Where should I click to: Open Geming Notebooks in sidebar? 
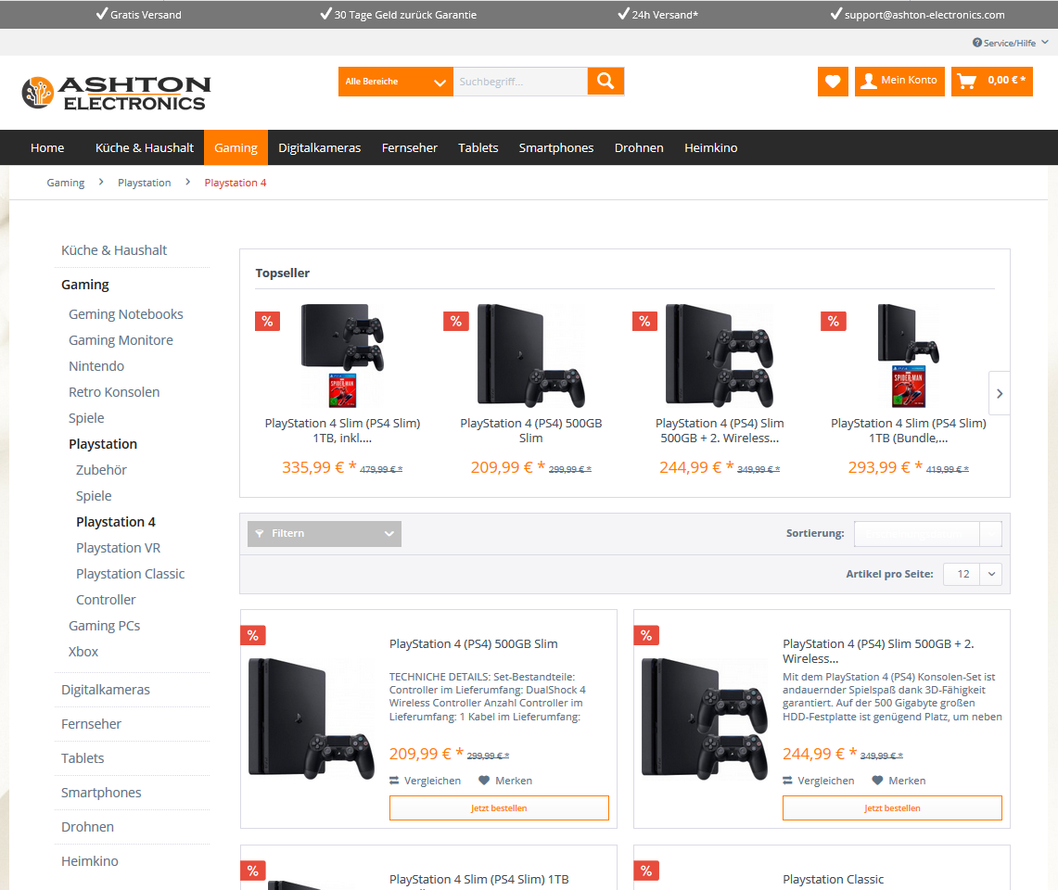(126, 314)
